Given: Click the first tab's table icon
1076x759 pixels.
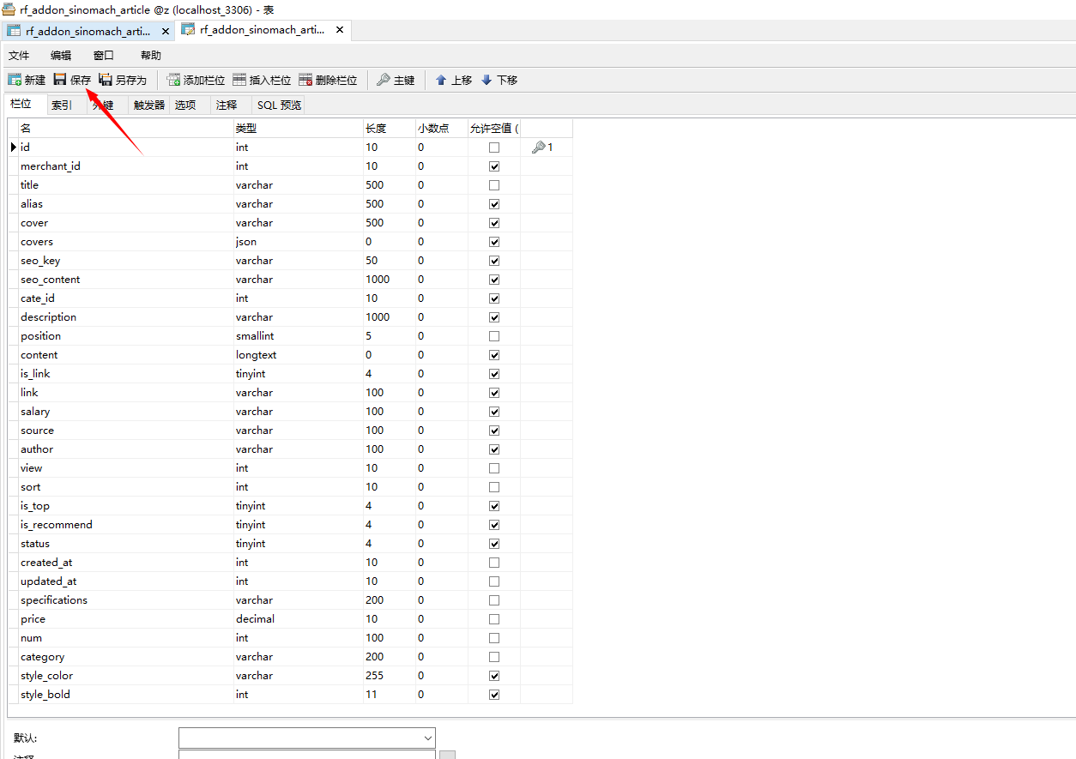Looking at the screenshot, I should pyautogui.click(x=14, y=31).
